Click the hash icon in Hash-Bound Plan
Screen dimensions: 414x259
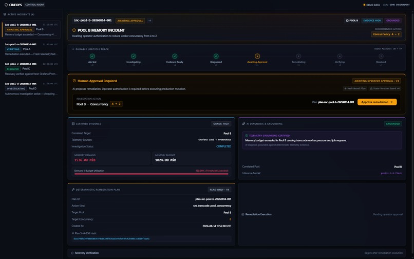tap(345, 88)
